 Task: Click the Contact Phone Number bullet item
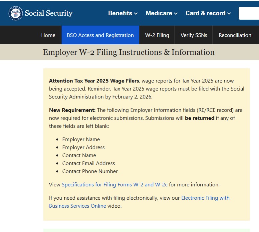90,171
